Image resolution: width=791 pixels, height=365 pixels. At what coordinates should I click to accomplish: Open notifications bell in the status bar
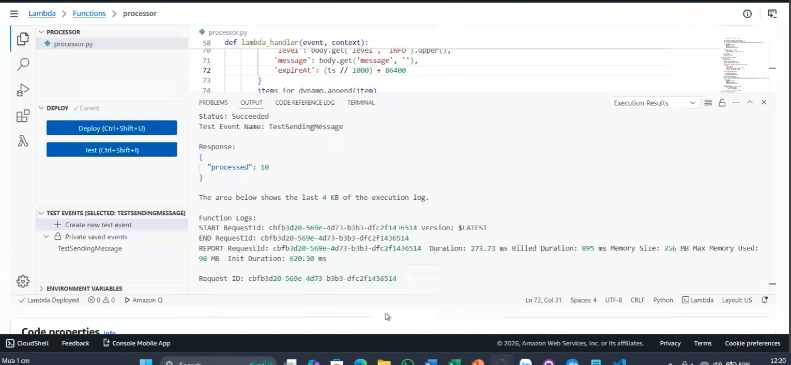[x=765, y=300]
